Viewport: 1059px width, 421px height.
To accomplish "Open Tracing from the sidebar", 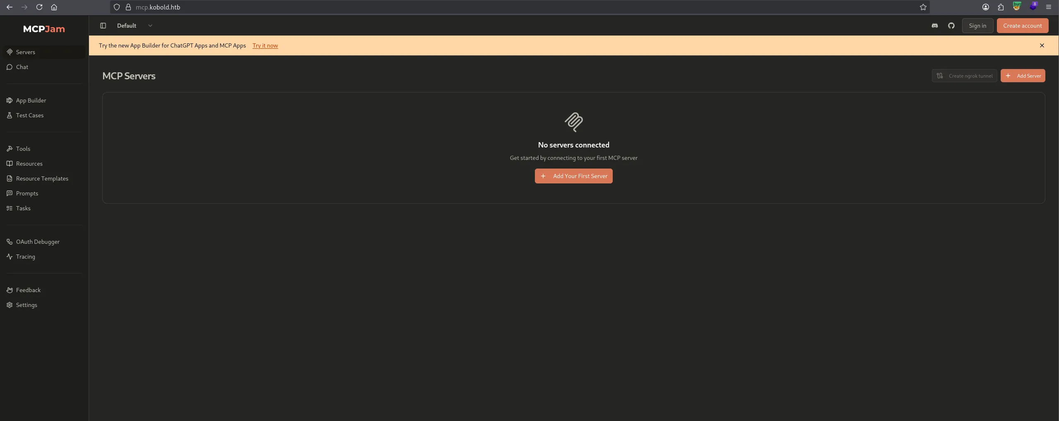I will [x=25, y=257].
